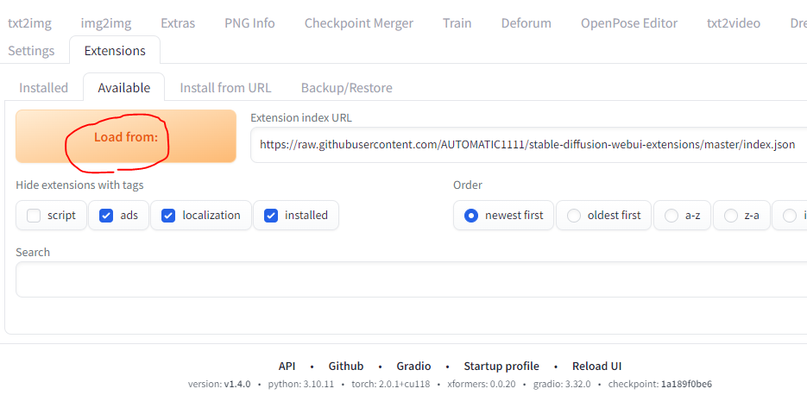This screenshot has height=395, width=807.
Task: Uncheck the localization tag checkbox
Action: coord(168,216)
